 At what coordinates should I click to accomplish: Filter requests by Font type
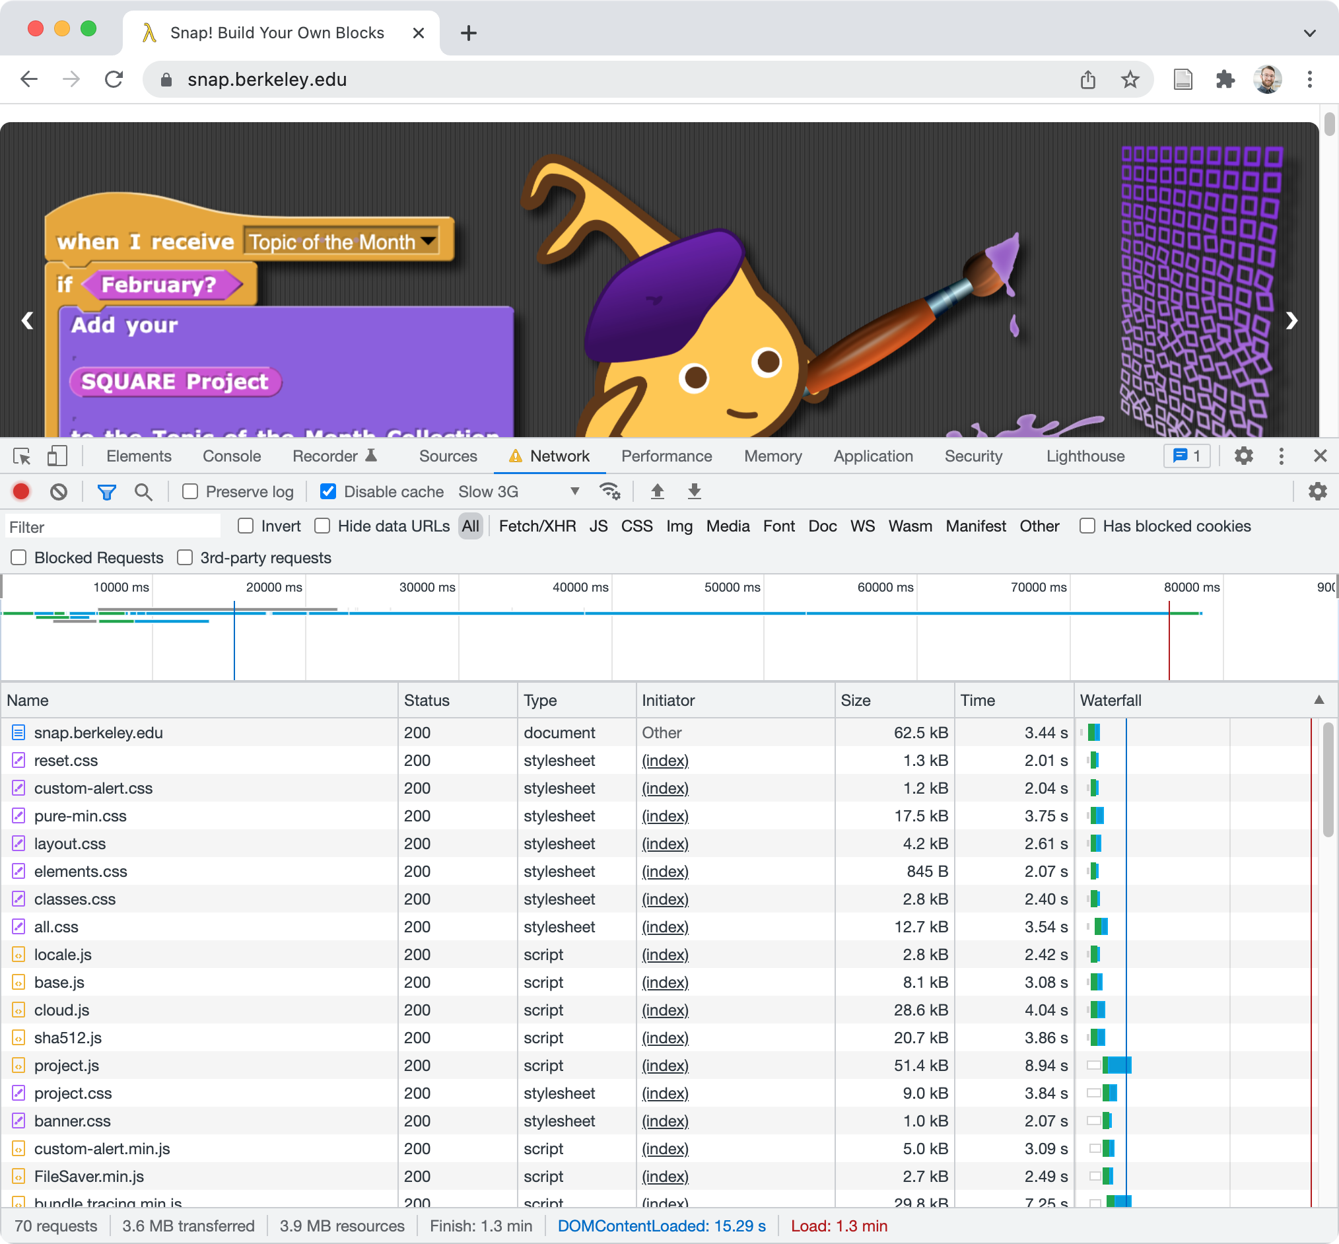pos(779,526)
